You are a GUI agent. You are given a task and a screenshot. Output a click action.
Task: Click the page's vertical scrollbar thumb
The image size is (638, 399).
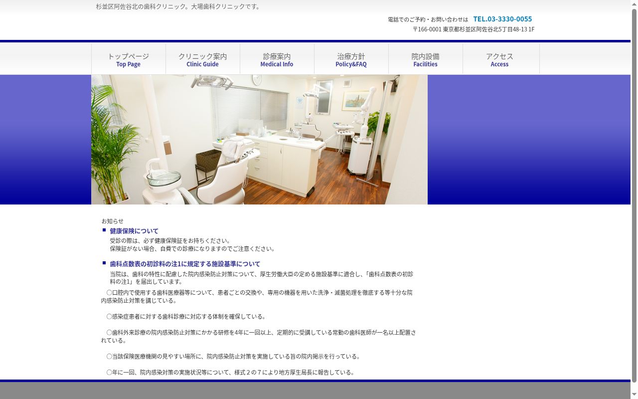(635, 196)
